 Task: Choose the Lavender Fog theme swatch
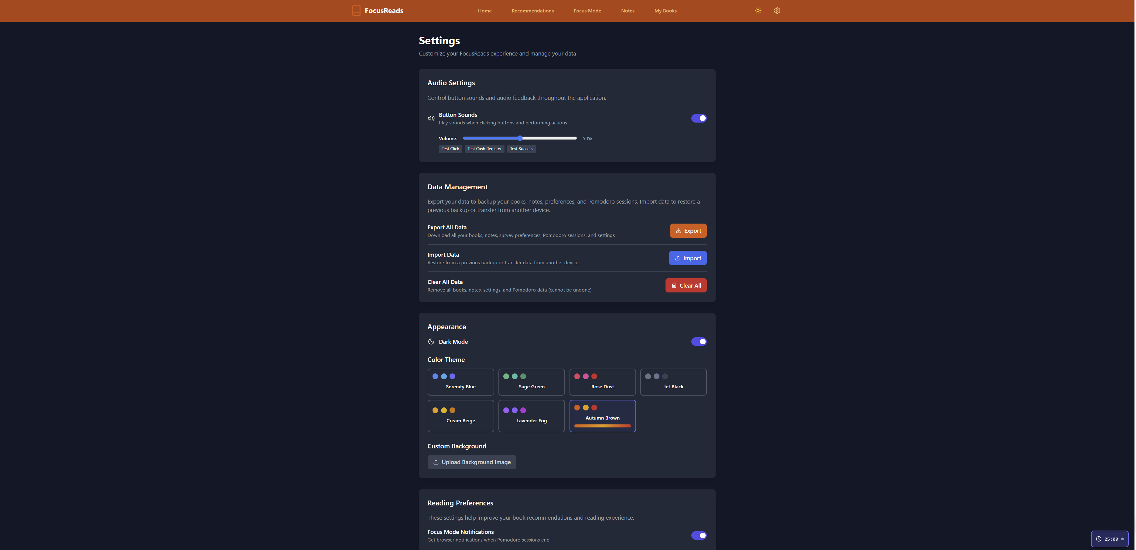pos(531,416)
